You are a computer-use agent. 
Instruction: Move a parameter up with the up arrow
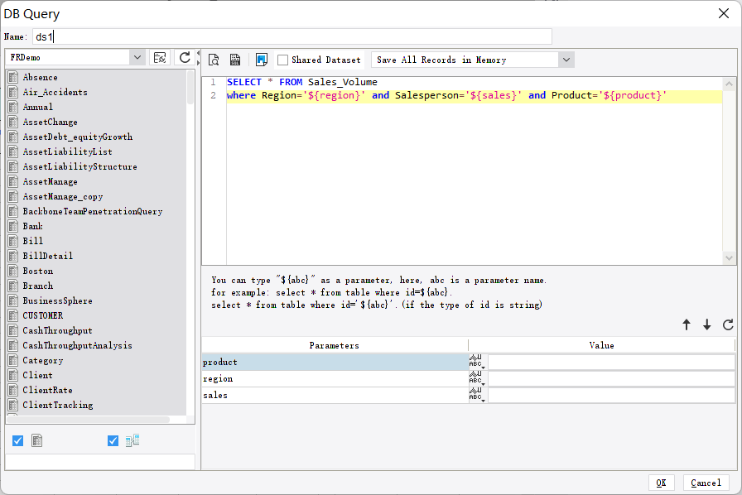tap(687, 324)
